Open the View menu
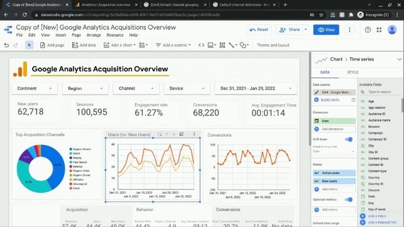Screen dimensions: 404x227 pyautogui.click(x=45, y=35)
